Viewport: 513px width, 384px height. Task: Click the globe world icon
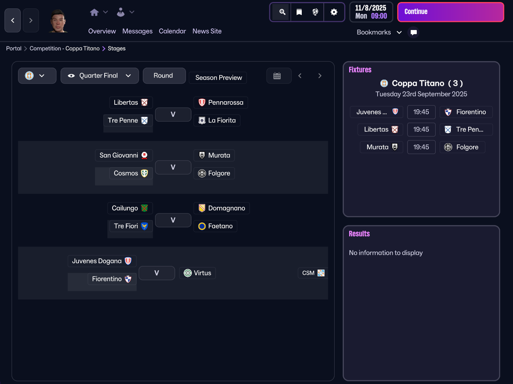click(315, 12)
